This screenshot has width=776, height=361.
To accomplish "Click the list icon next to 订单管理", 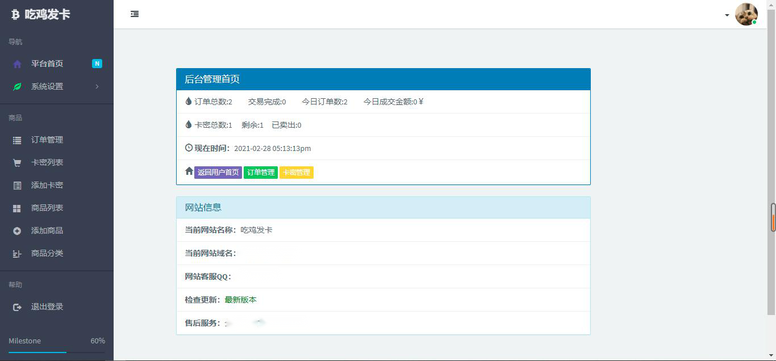I will tap(17, 140).
